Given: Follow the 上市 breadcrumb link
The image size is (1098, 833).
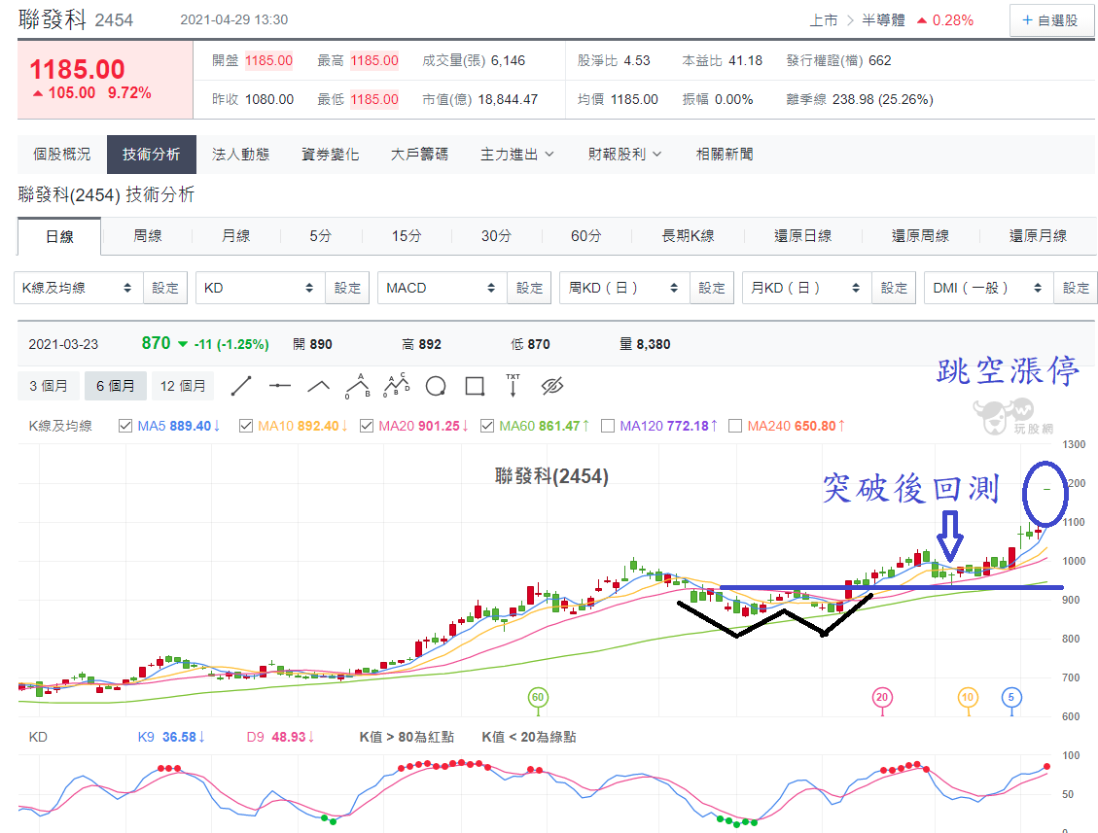Looking at the screenshot, I should click(824, 20).
